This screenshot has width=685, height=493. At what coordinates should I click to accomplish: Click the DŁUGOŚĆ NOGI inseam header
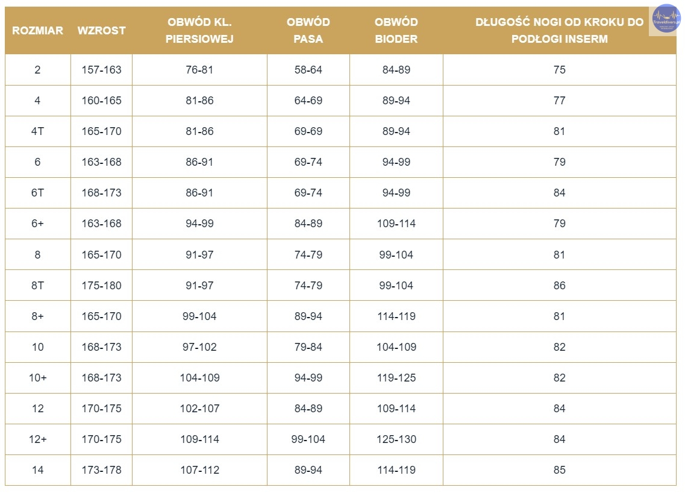click(x=559, y=30)
